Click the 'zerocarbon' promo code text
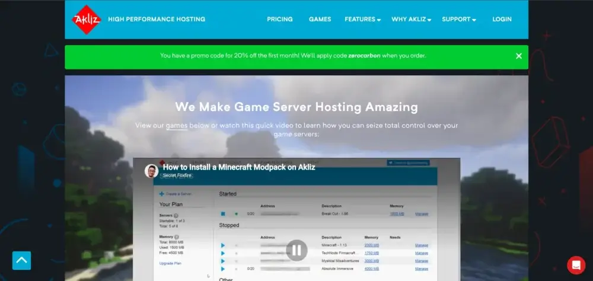The height and width of the screenshot is (281, 593). pyautogui.click(x=364, y=56)
